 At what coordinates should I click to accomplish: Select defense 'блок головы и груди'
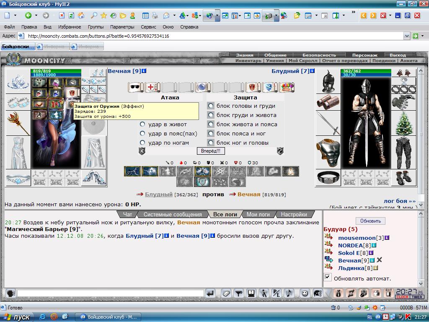point(210,106)
